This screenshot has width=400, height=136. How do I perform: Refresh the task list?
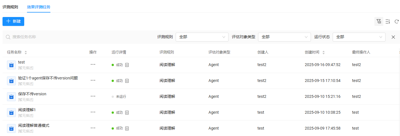pos(396,21)
